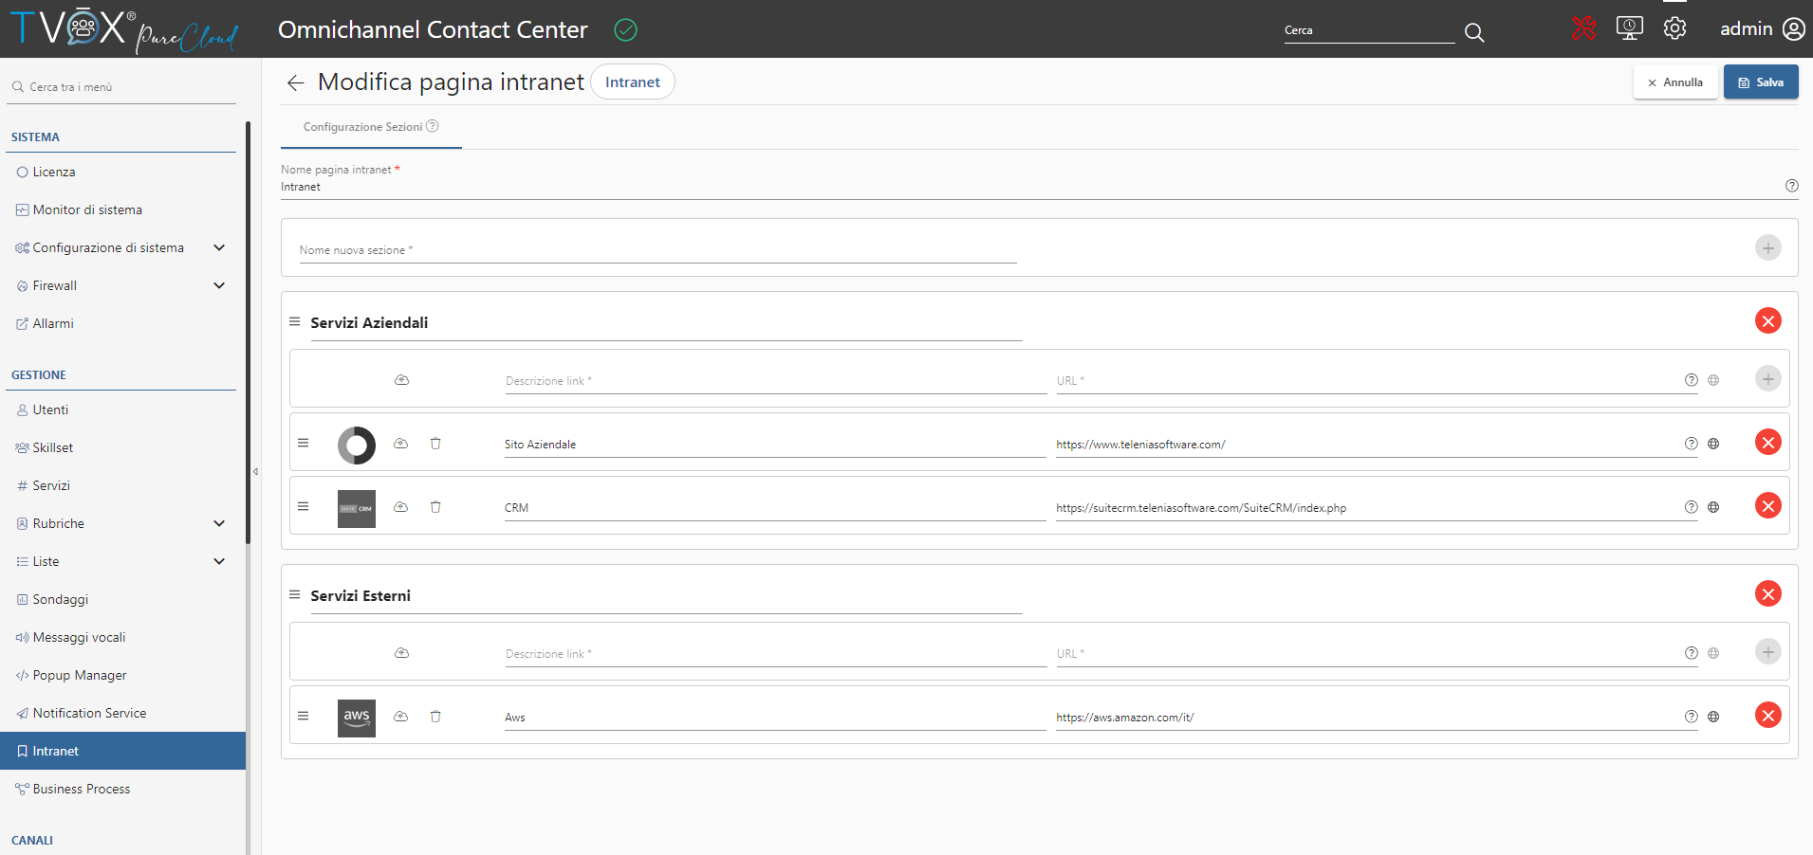This screenshot has height=855, width=1813.
Task: Click the Salva button
Action: point(1761,82)
